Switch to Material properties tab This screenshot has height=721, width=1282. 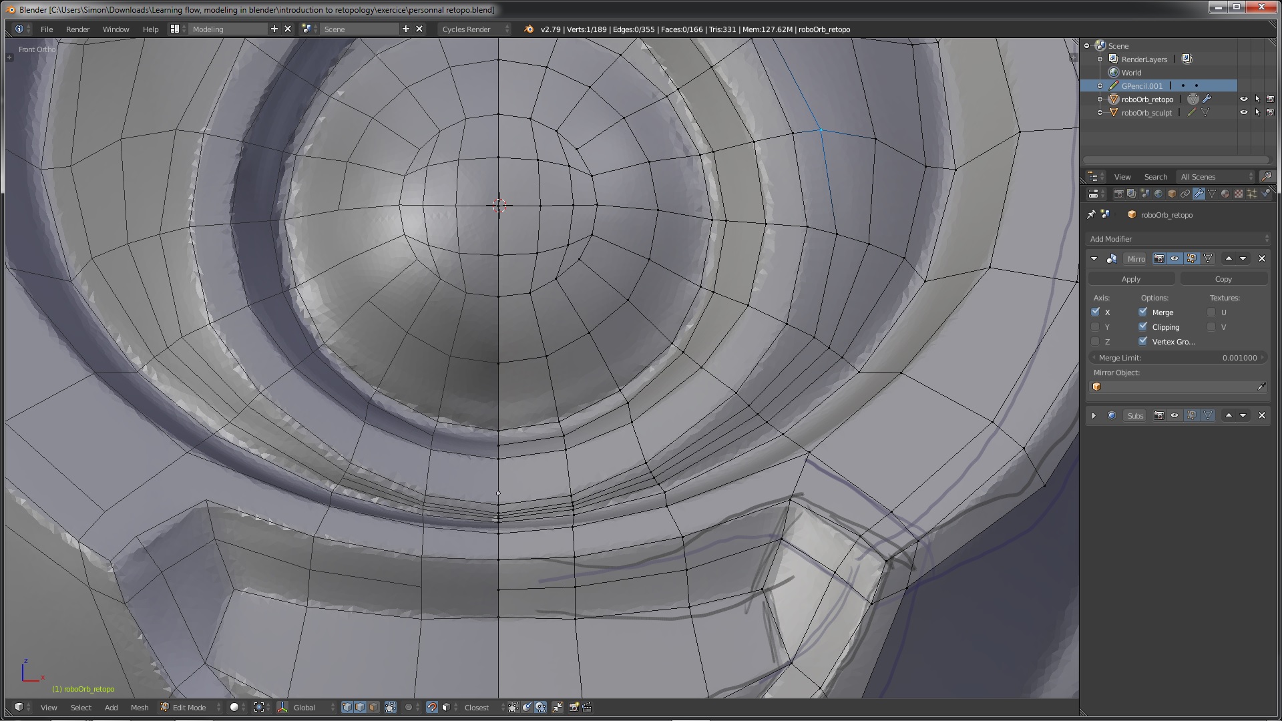pos(1225,194)
